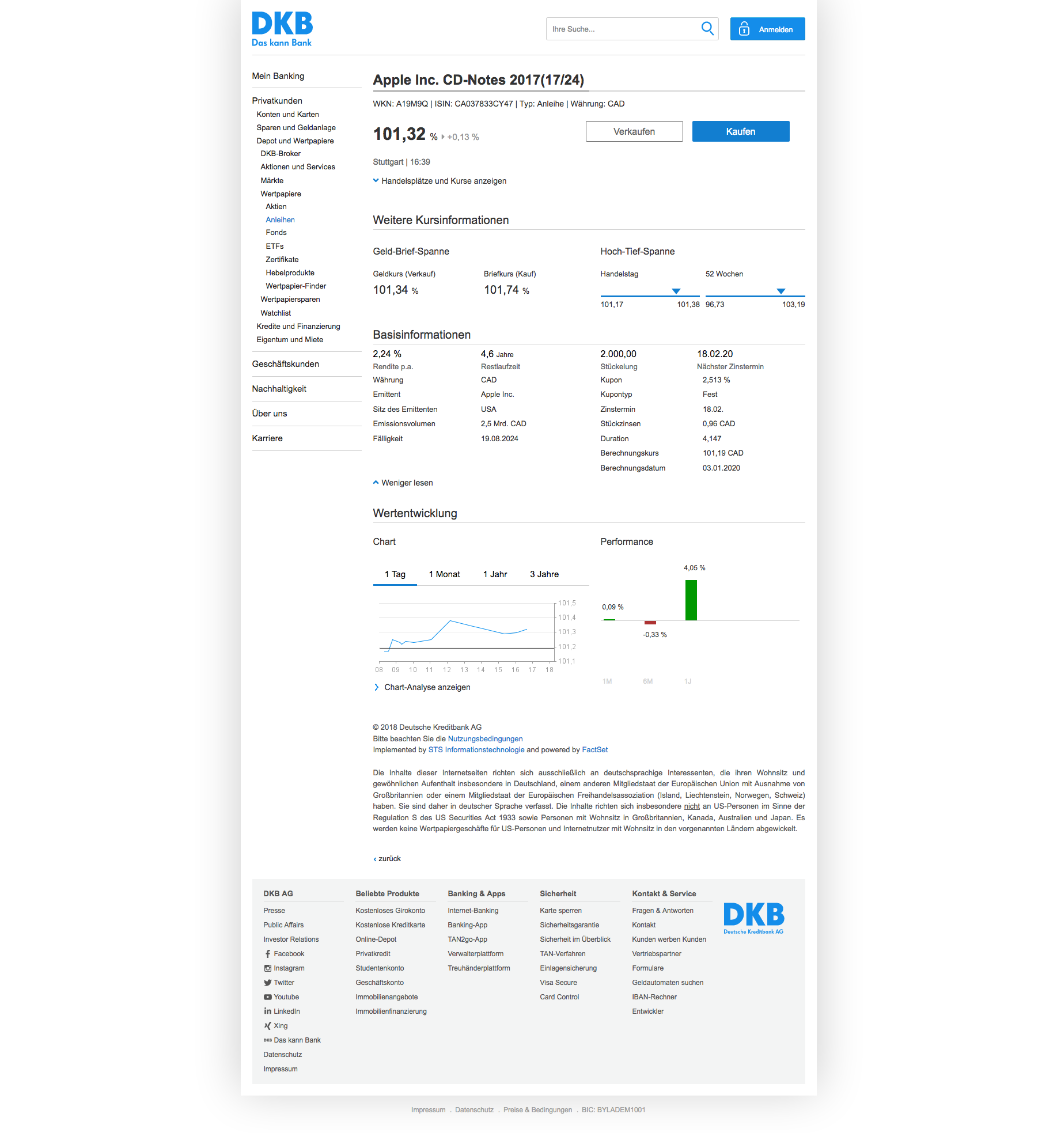This screenshot has width=1057, height=1133.
Task: Open the Fragen & Antworten footer link
Action: [662, 911]
